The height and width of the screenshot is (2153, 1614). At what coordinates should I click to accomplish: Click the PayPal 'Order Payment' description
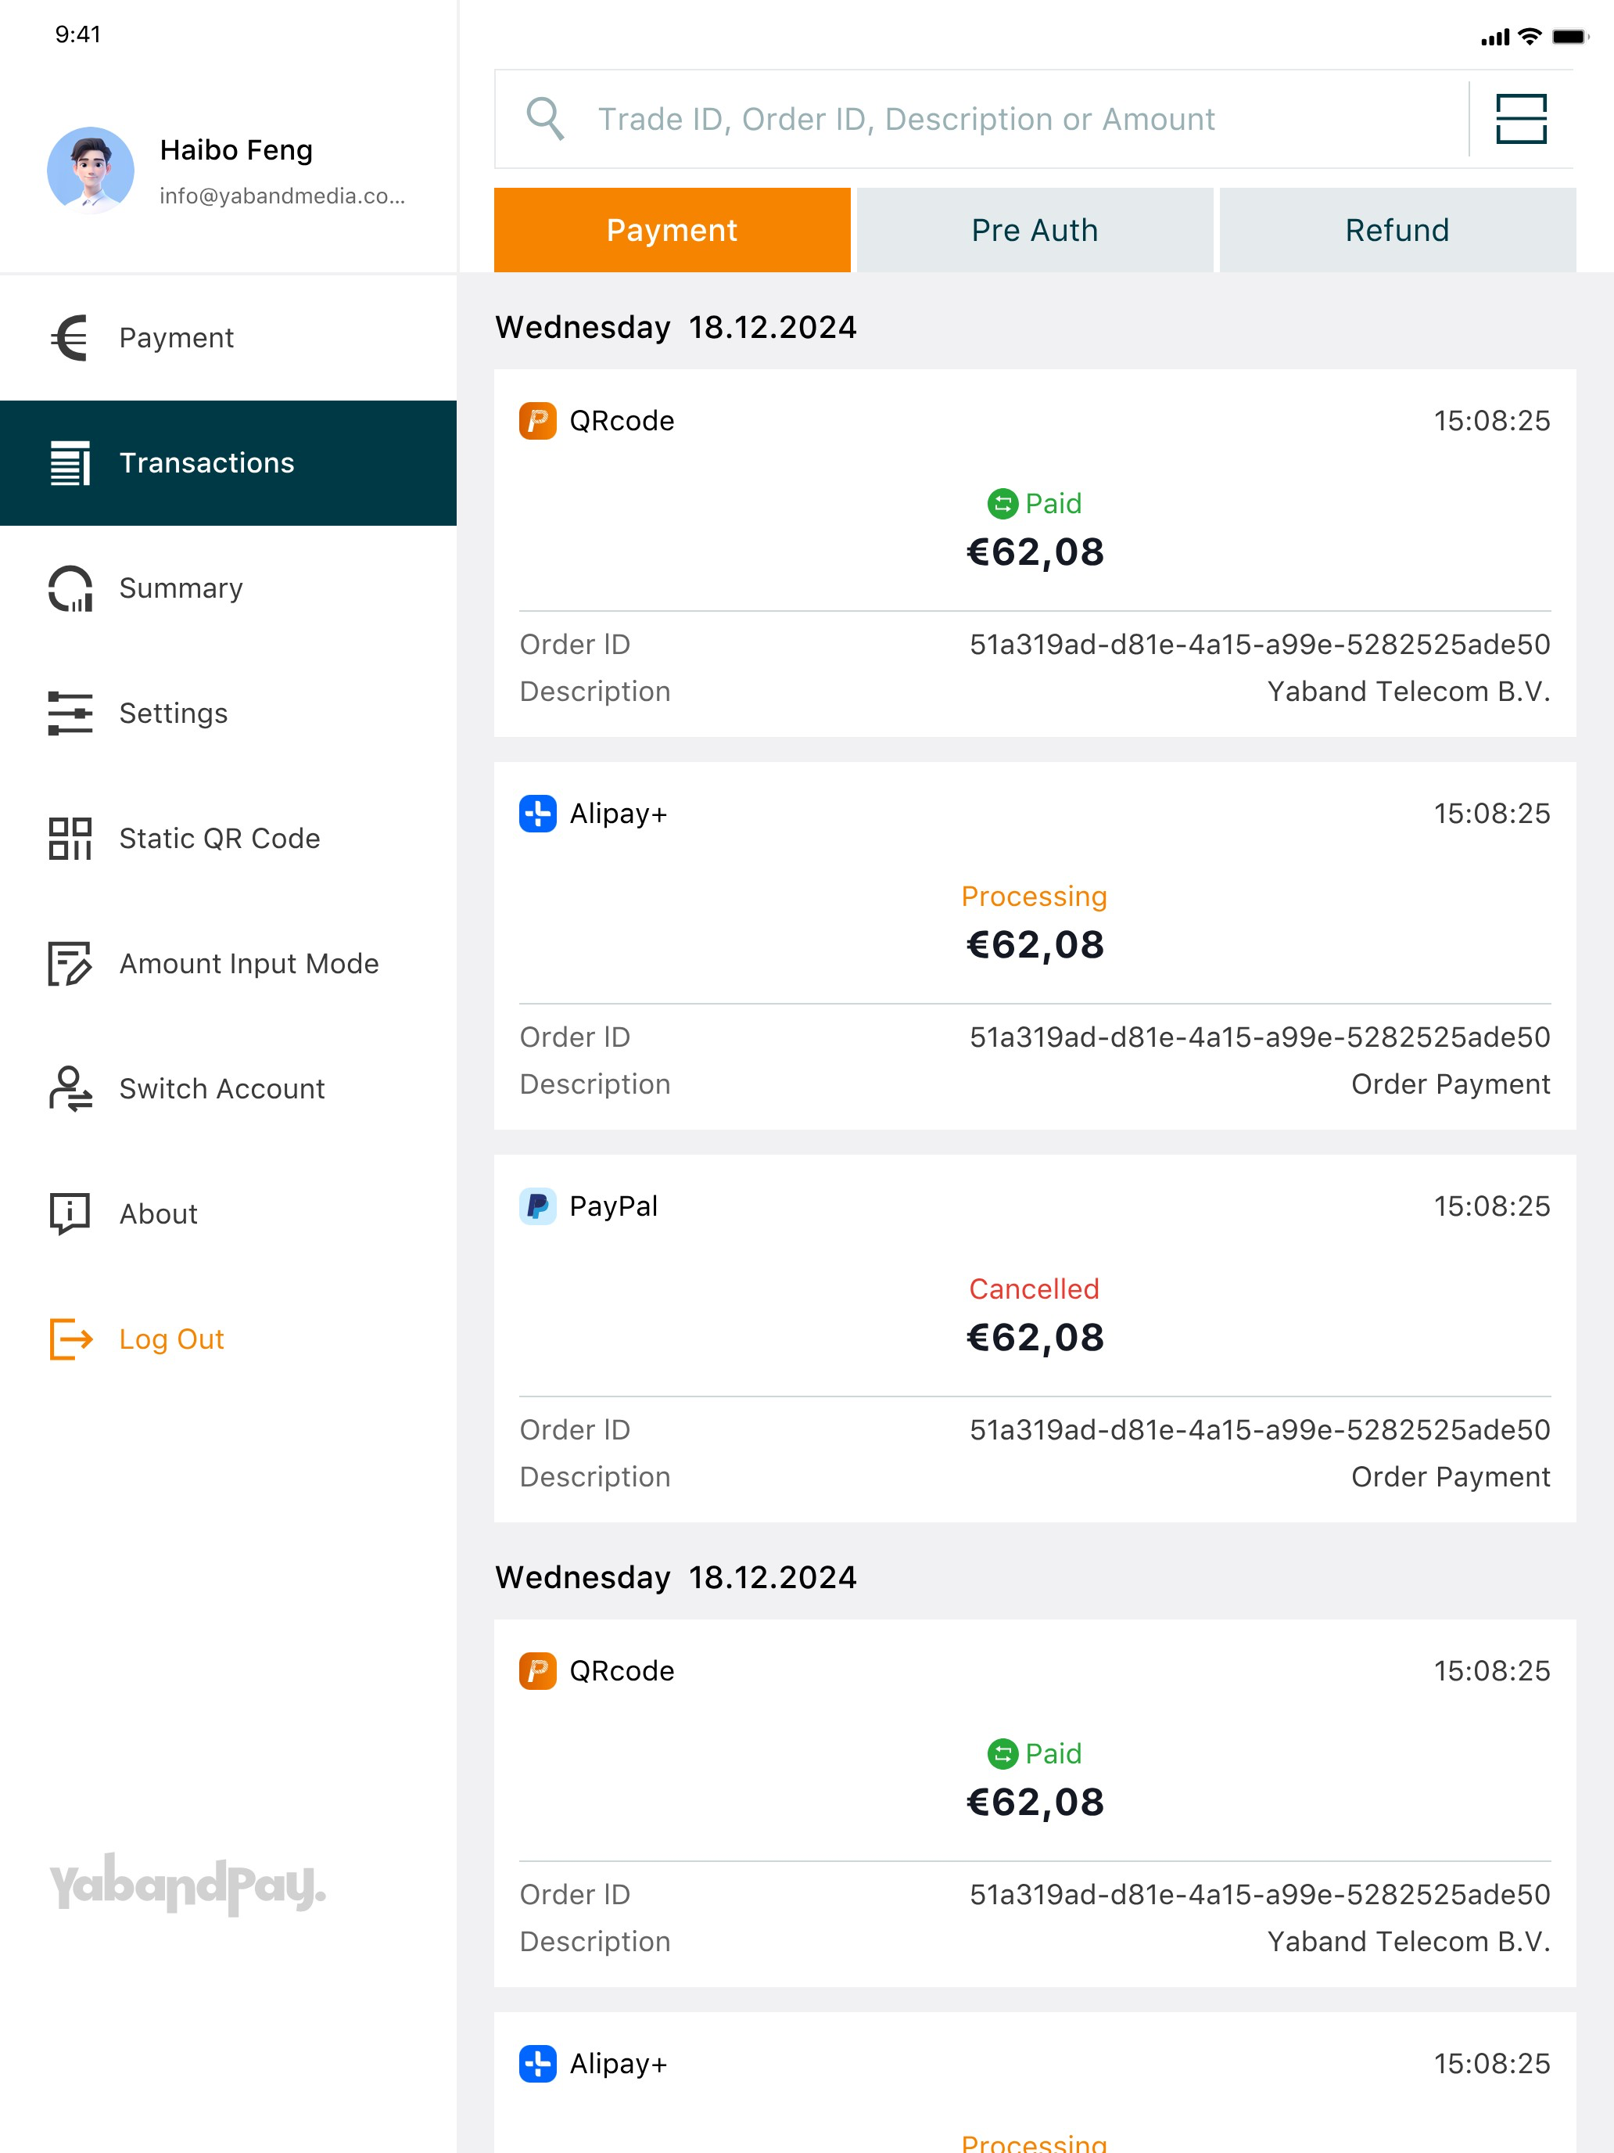[1451, 1476]
